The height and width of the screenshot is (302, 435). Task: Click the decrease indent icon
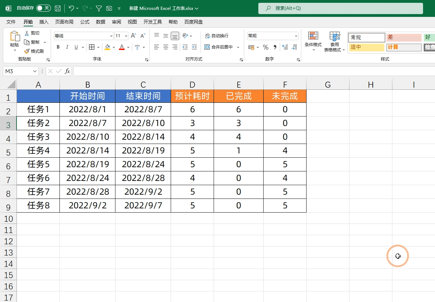(x=185, y=47)
